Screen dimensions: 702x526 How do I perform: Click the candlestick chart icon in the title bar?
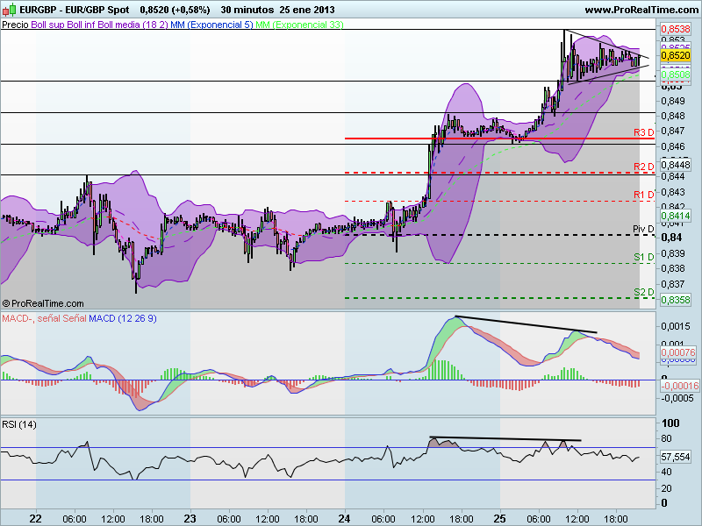[10, 9]
